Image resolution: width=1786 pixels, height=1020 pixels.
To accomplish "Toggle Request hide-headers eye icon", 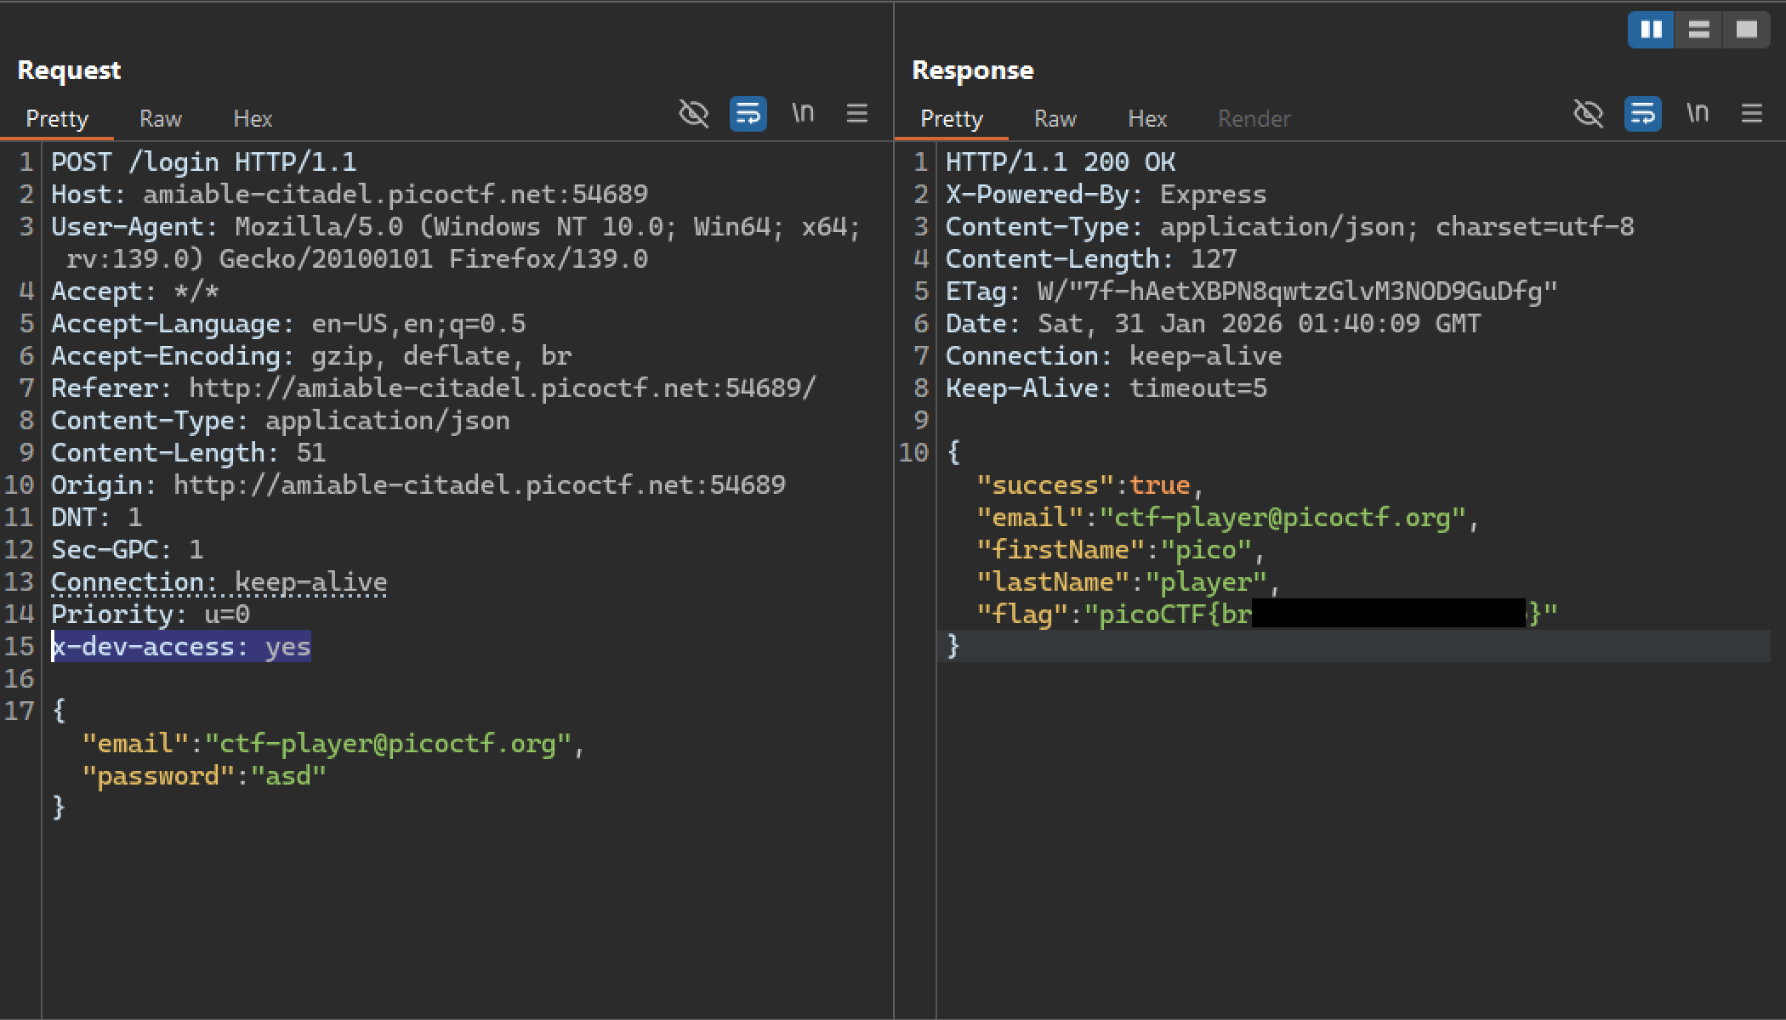I will [x=693, y=113].
